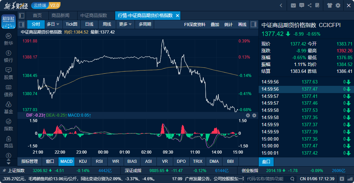354x183 pixels.
Task: Open the chat message bubble icon
Action: pos(301,5)
